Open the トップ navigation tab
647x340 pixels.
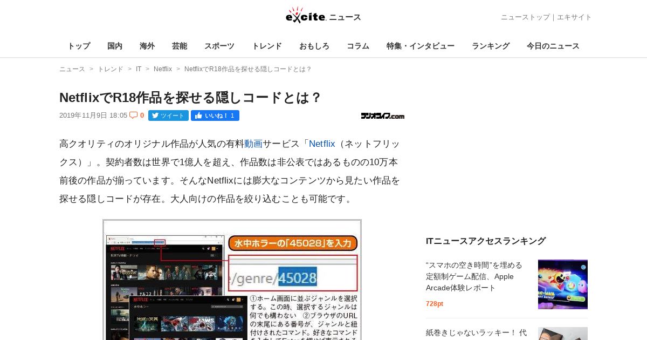79,46
